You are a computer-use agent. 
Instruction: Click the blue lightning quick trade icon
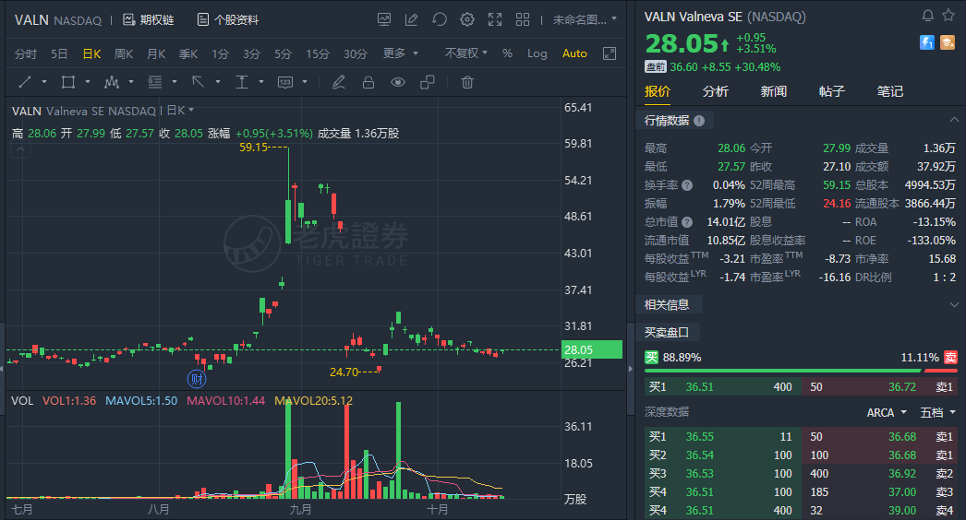point(927,42)
